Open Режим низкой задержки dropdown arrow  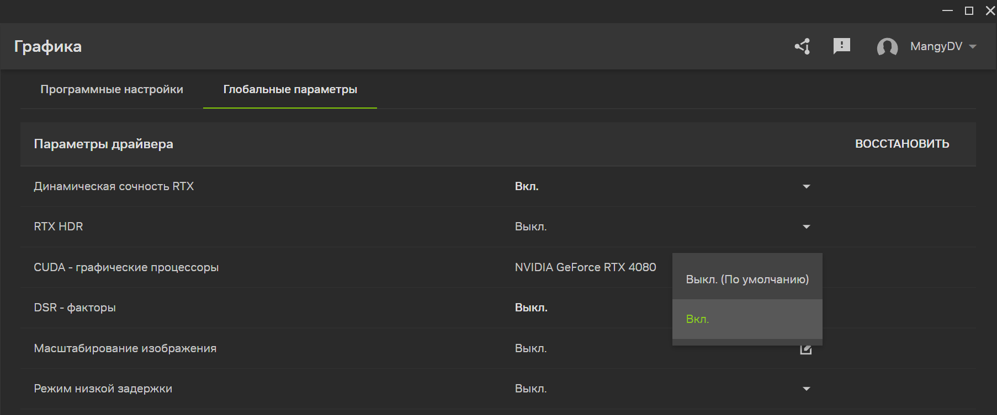click(x=806, y=389)
